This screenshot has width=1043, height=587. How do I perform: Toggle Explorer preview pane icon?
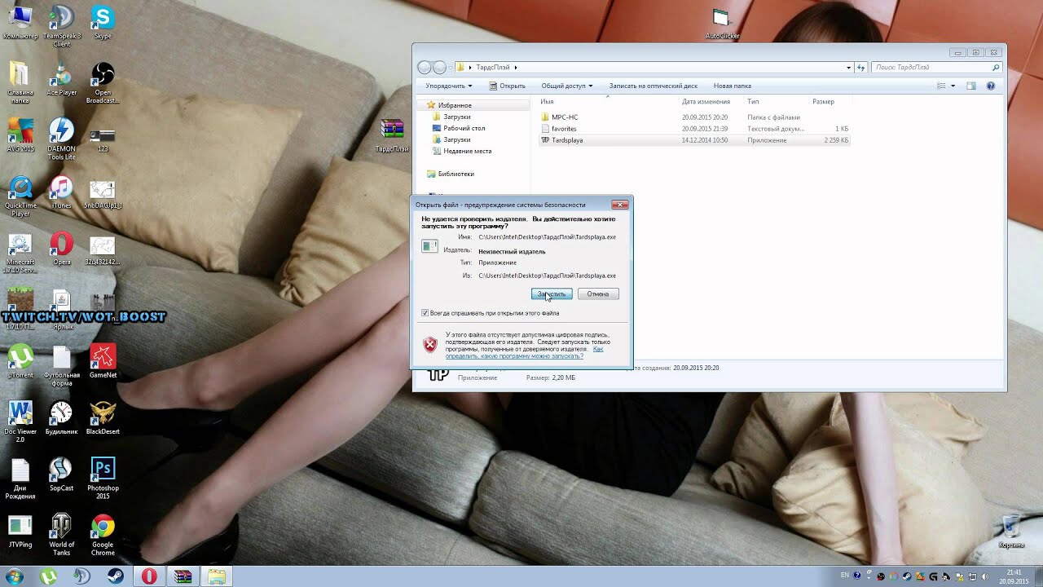tap(970, 86)
